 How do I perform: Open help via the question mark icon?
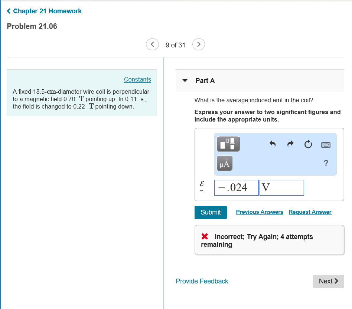[x=326, y=163]
